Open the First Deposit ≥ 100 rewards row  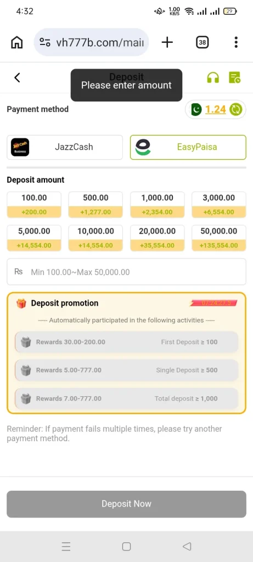coord(126,342)
